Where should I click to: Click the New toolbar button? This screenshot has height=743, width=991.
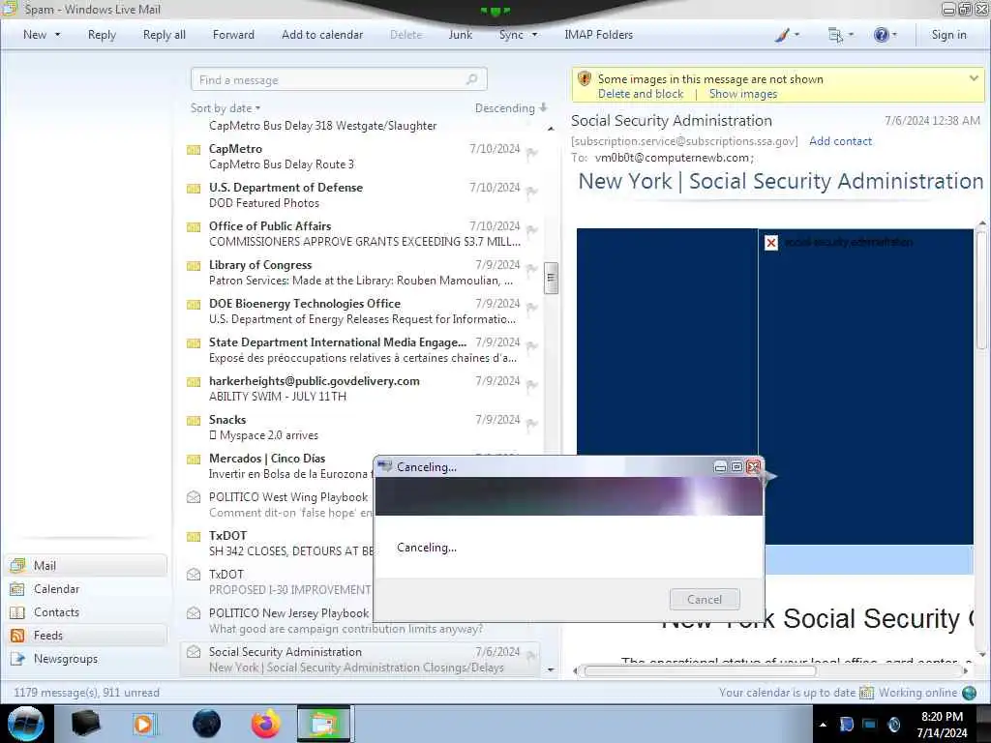[x=35, y=35]
